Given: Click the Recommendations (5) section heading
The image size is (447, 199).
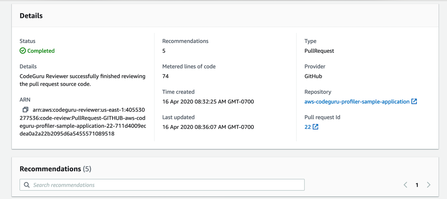Looking at the screenshot, I should (x=55, y=169).
